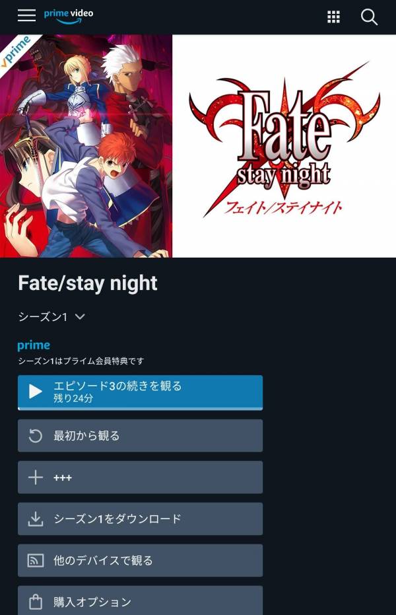Tap the play triangle icon for episode 3
The height and width of the screenshot is (615, 396).
tap(35, 392)
